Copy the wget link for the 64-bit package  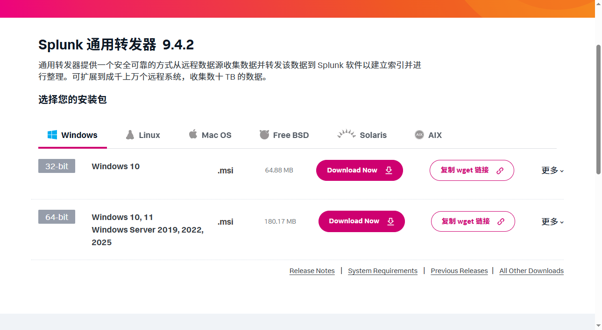click(473, 221)
